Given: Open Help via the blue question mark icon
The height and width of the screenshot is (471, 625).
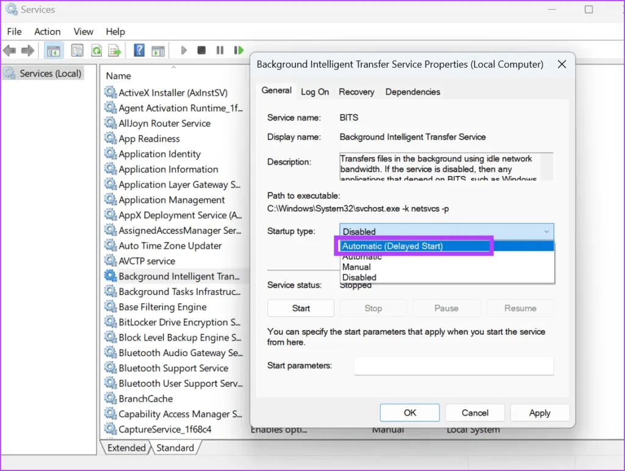Looking at the screenshot, I should tap(139, 51).
